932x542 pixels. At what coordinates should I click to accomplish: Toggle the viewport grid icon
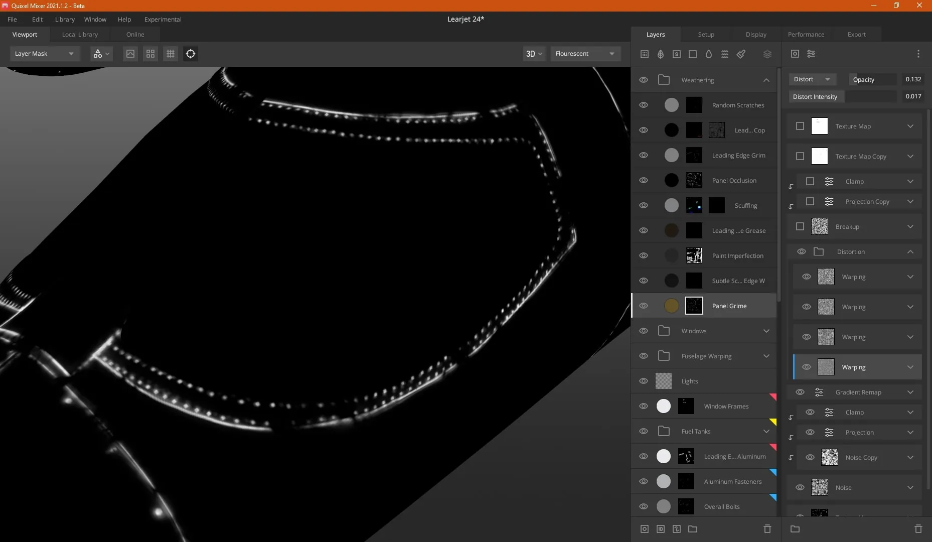tap(171, 54)
